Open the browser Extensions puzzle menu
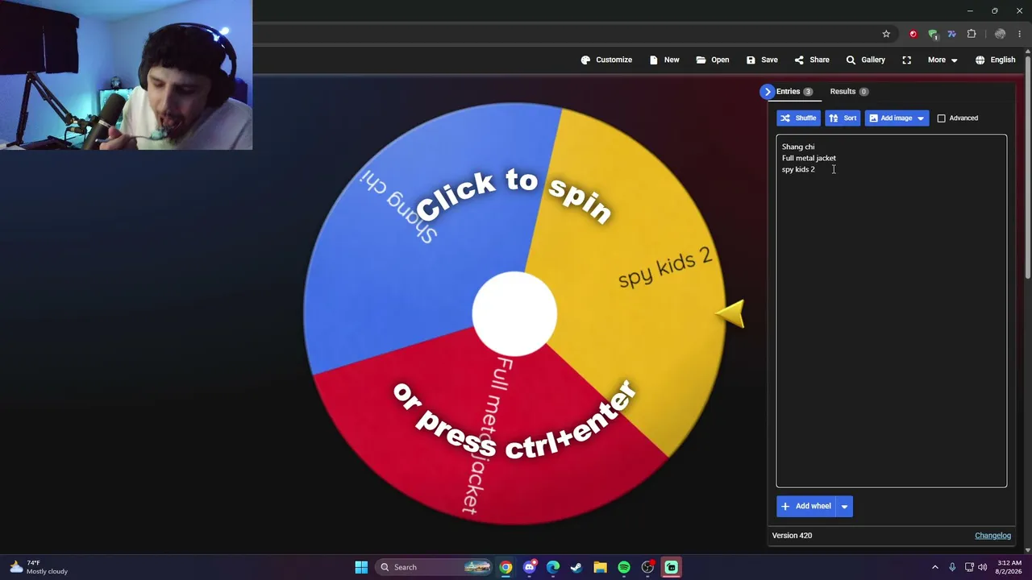The image size is (1032, 580). (972, 34)
